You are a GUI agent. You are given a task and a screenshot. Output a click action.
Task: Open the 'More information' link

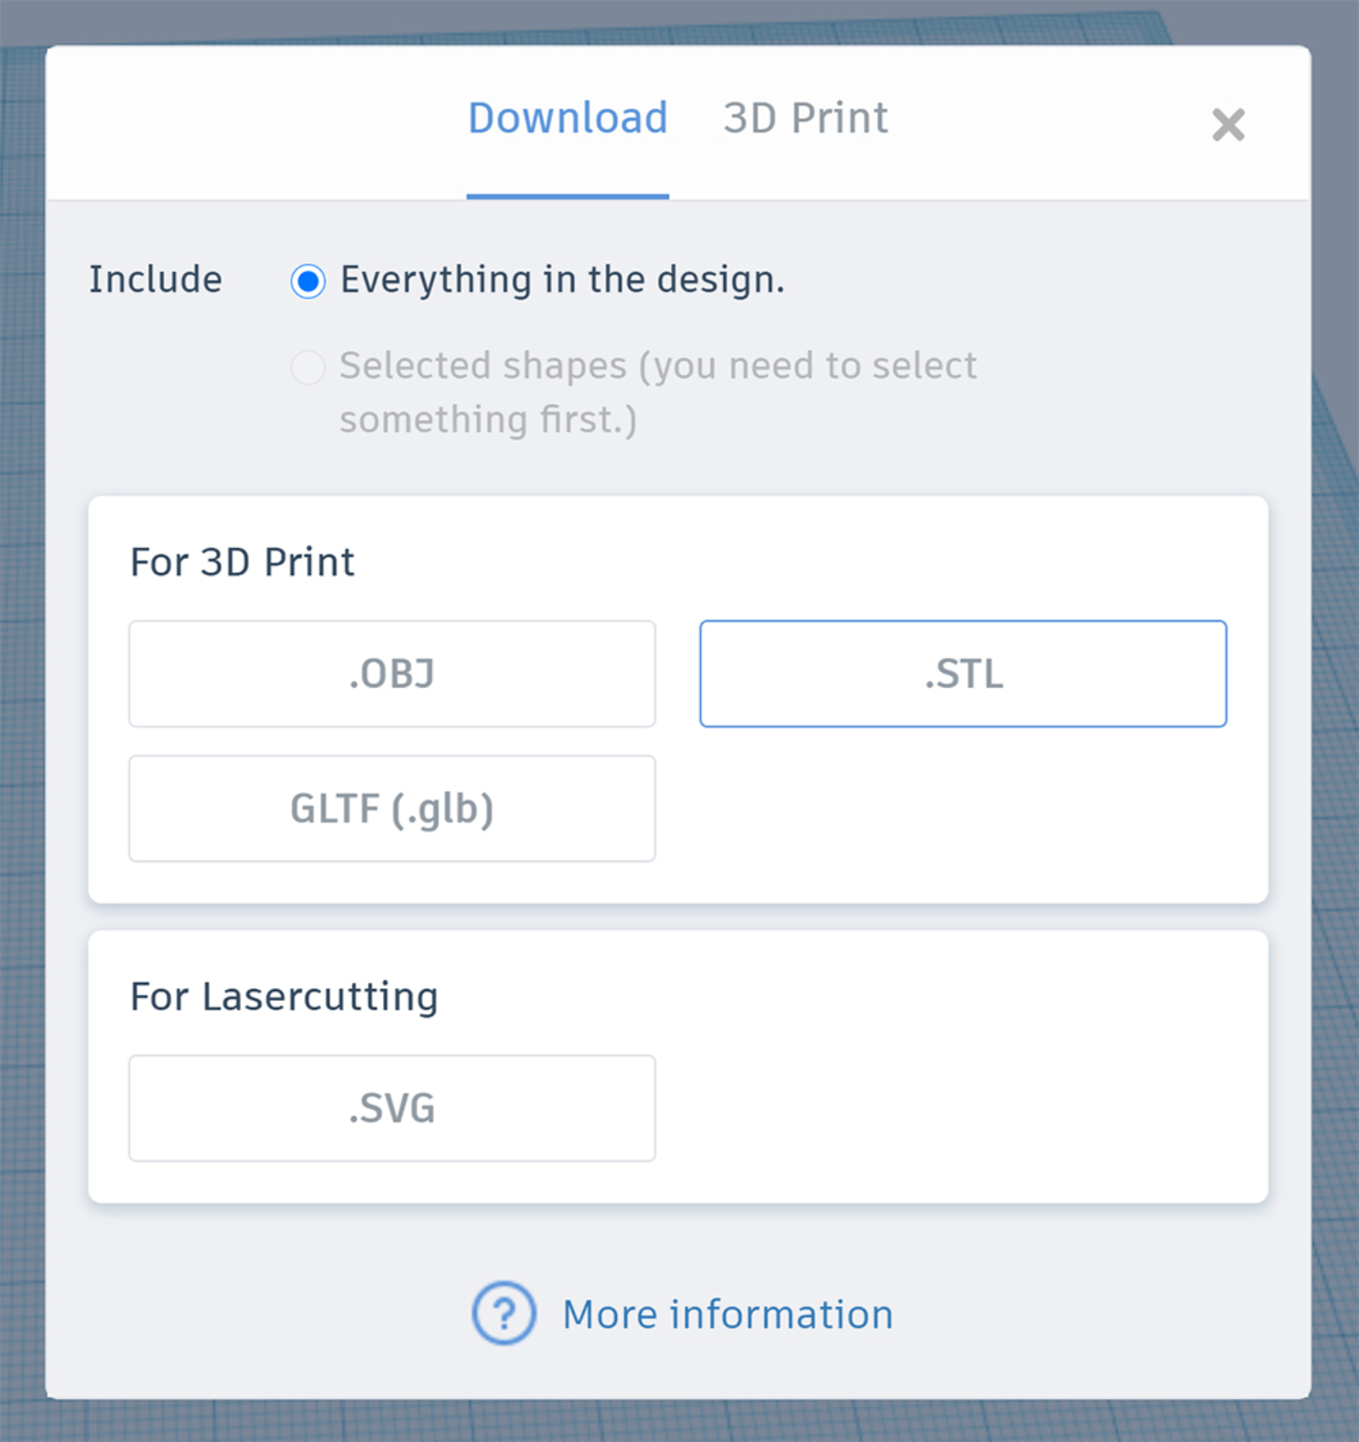point(727,1315)
